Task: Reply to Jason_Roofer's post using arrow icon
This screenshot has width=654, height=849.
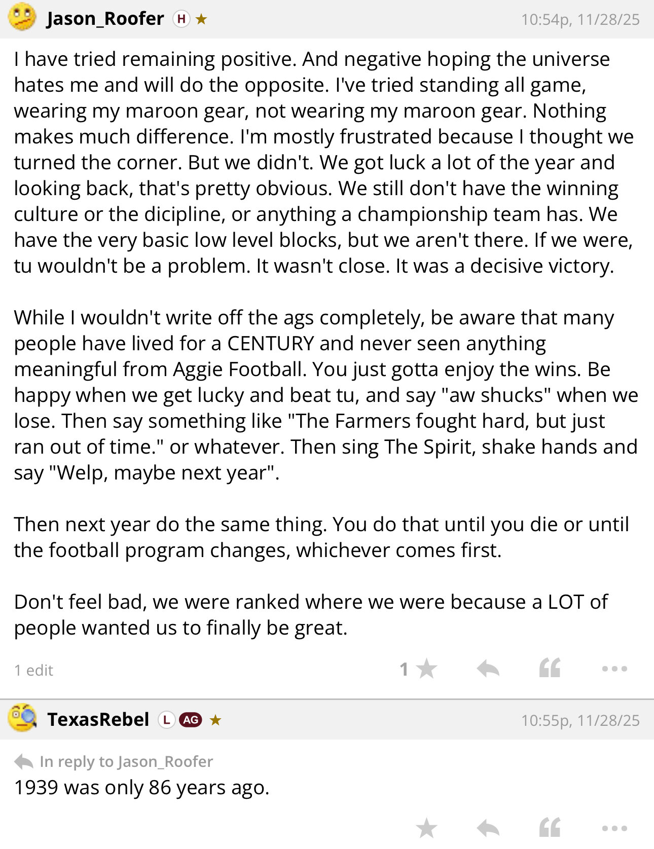Action: 488,669
